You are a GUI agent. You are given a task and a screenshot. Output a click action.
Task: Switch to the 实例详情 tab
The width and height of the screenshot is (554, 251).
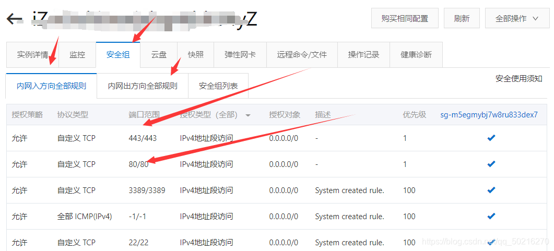(x=32, y=55)
